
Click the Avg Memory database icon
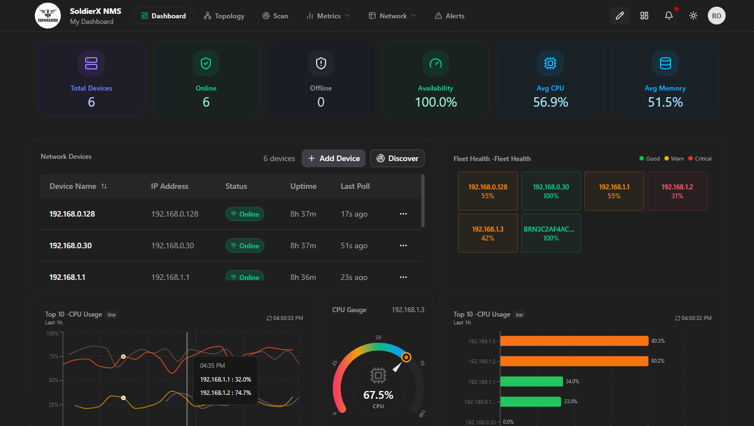(x=666, y=63)
